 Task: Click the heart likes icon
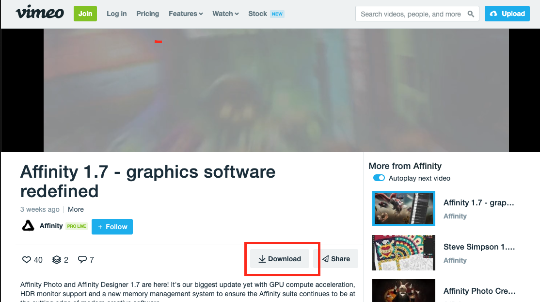27,260
